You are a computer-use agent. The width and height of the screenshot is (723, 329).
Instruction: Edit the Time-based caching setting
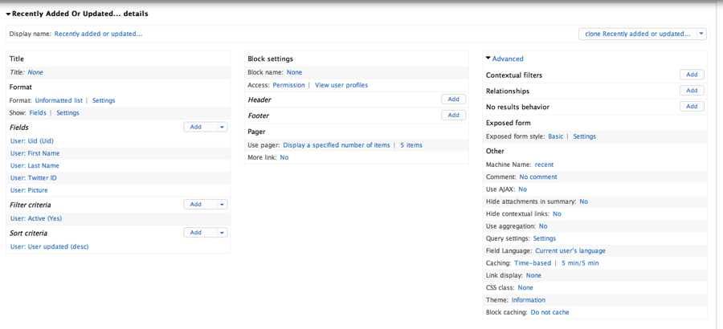(533, 263)
